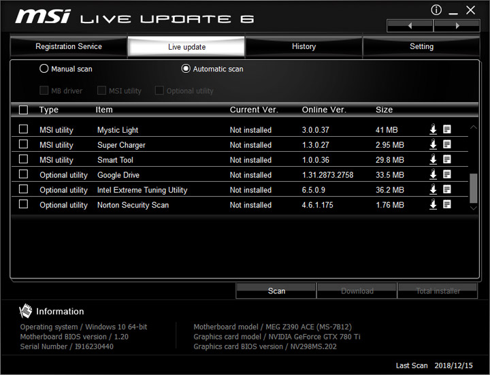Viewport: 490px width, 375px height.
Task: Download Norton Security Scan arrow icon
Action: point(433,204)
